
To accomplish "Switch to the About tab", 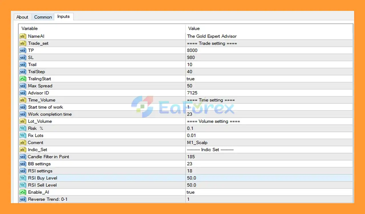I will (x=22, y=17).
